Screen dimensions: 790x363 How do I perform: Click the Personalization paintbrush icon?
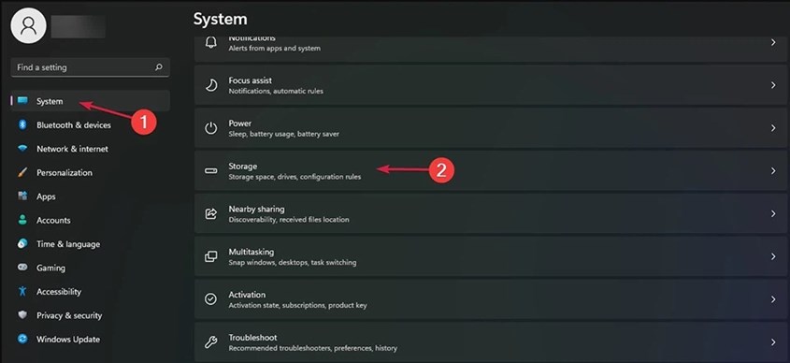pyautogui.click(x=22, y=172)
